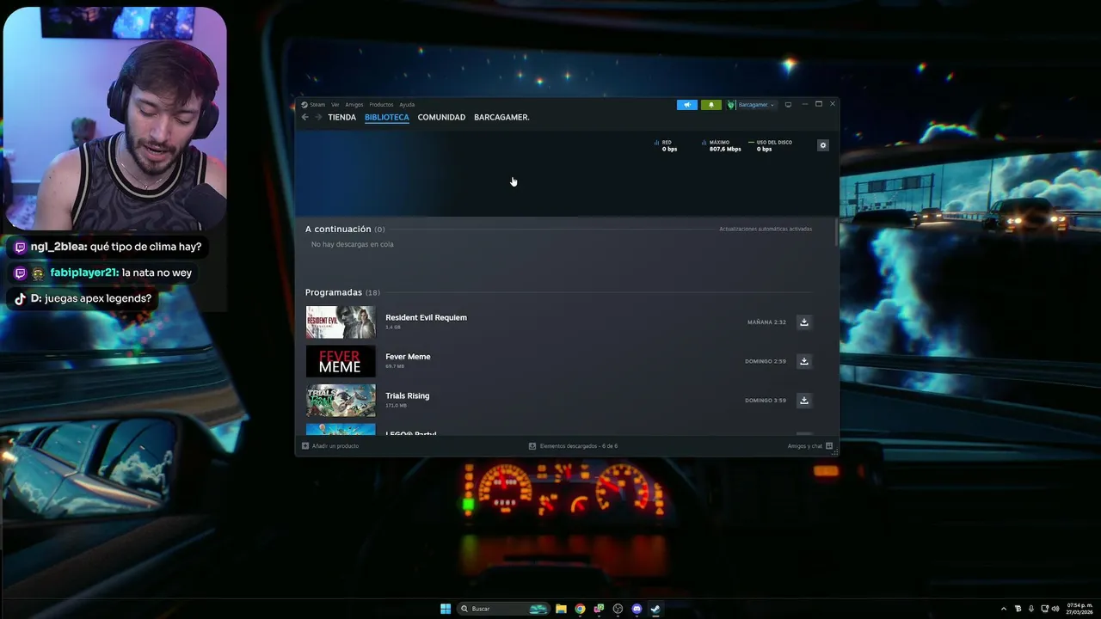Click the back navigation arrow

[x=304, y=117]
